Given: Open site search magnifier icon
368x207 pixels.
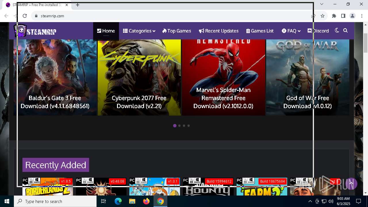Looking at the screenshot, I should coord(346,30).
